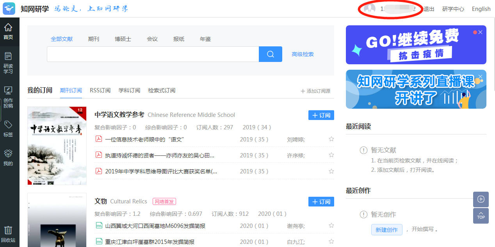Select the 全部文献 search tab

coord(62,39)
